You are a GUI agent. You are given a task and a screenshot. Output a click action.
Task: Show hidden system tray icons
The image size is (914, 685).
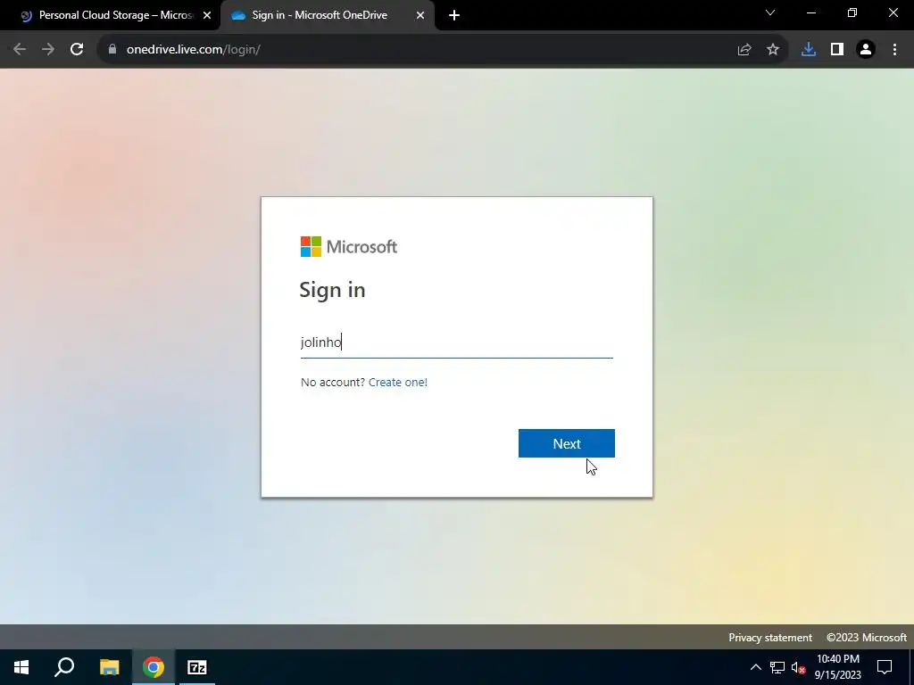755,667
